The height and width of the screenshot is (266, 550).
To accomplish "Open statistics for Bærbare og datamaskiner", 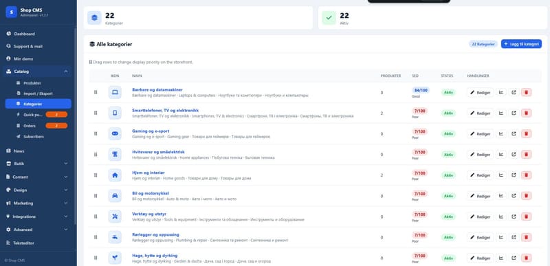I will [501, 93].
